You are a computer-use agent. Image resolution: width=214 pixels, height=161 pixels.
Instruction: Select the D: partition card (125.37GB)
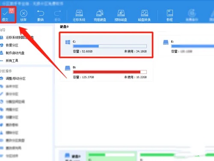[x=107, y=72]
